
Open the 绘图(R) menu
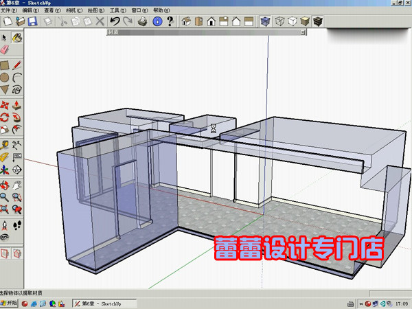tap(96, 10)
